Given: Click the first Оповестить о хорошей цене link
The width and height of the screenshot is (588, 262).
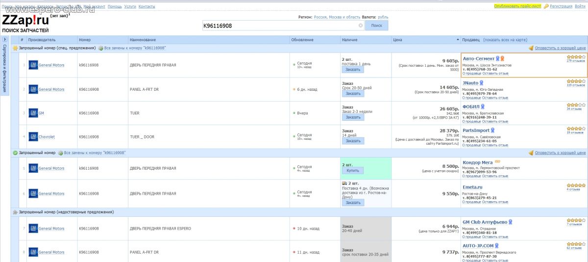Looking at the screenshot, I should 560,48.
